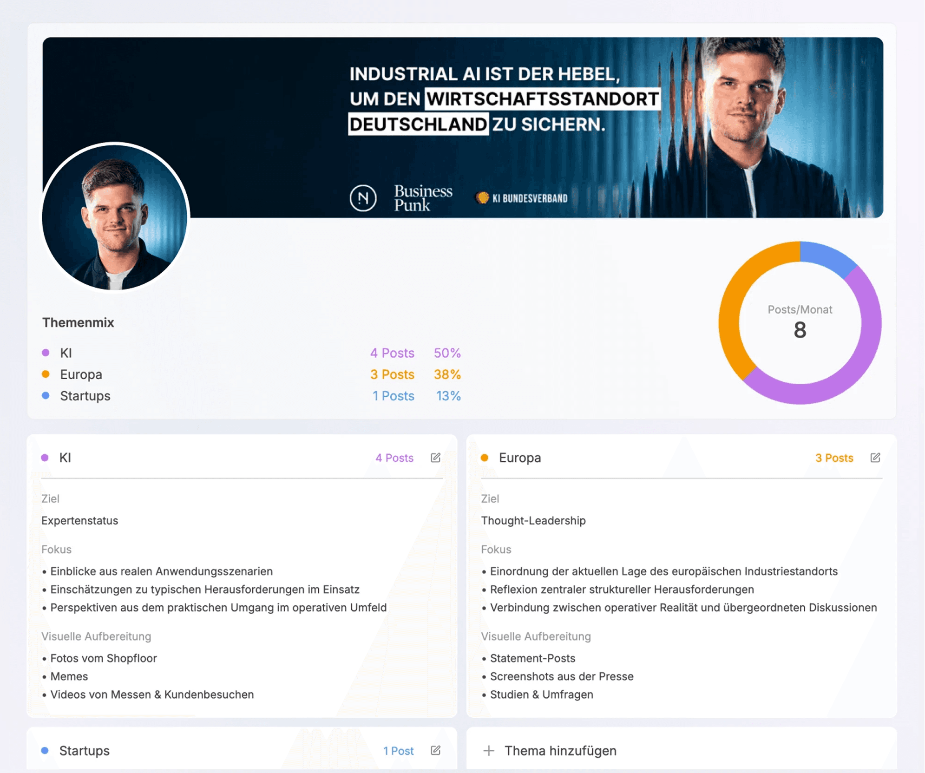Click the Europa card title
Screen dimensions: 925x773
point(519,458)
